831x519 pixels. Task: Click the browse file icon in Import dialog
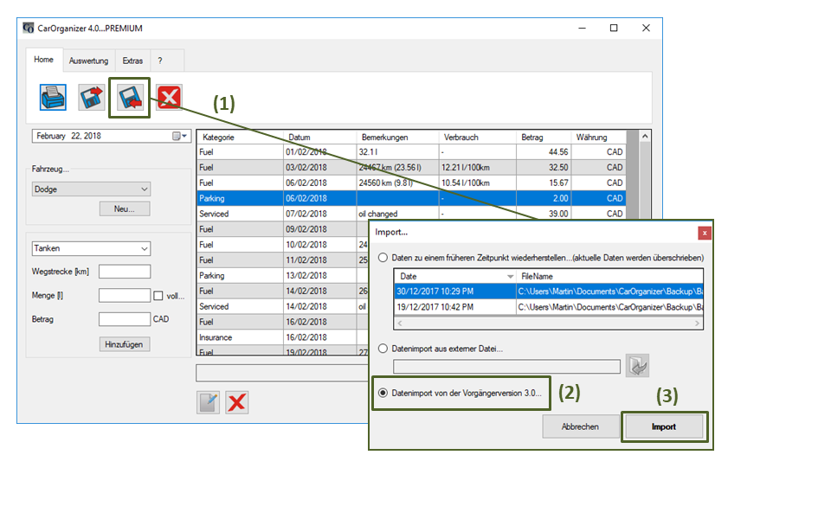pos(637,366)
